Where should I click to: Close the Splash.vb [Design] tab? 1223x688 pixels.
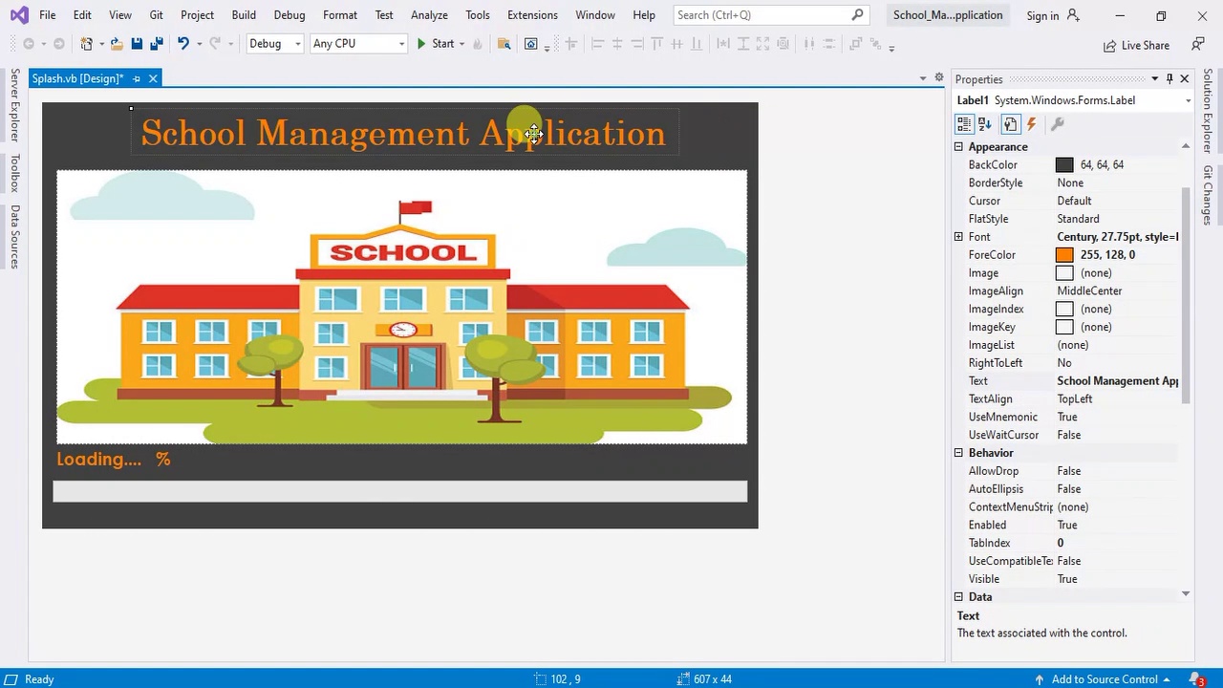pyautogui.click(x=153, y=78)
